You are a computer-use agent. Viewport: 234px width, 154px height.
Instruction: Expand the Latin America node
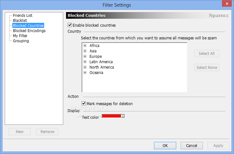point(85,62)
